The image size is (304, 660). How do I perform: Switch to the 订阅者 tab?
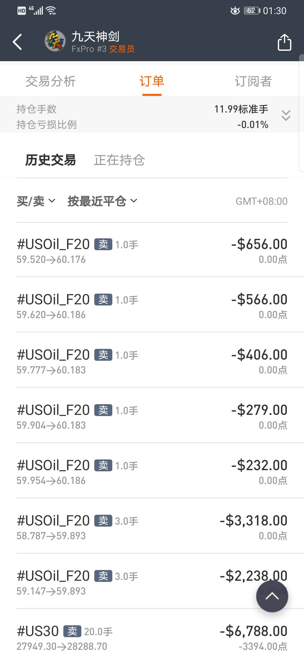click(253, 81)
